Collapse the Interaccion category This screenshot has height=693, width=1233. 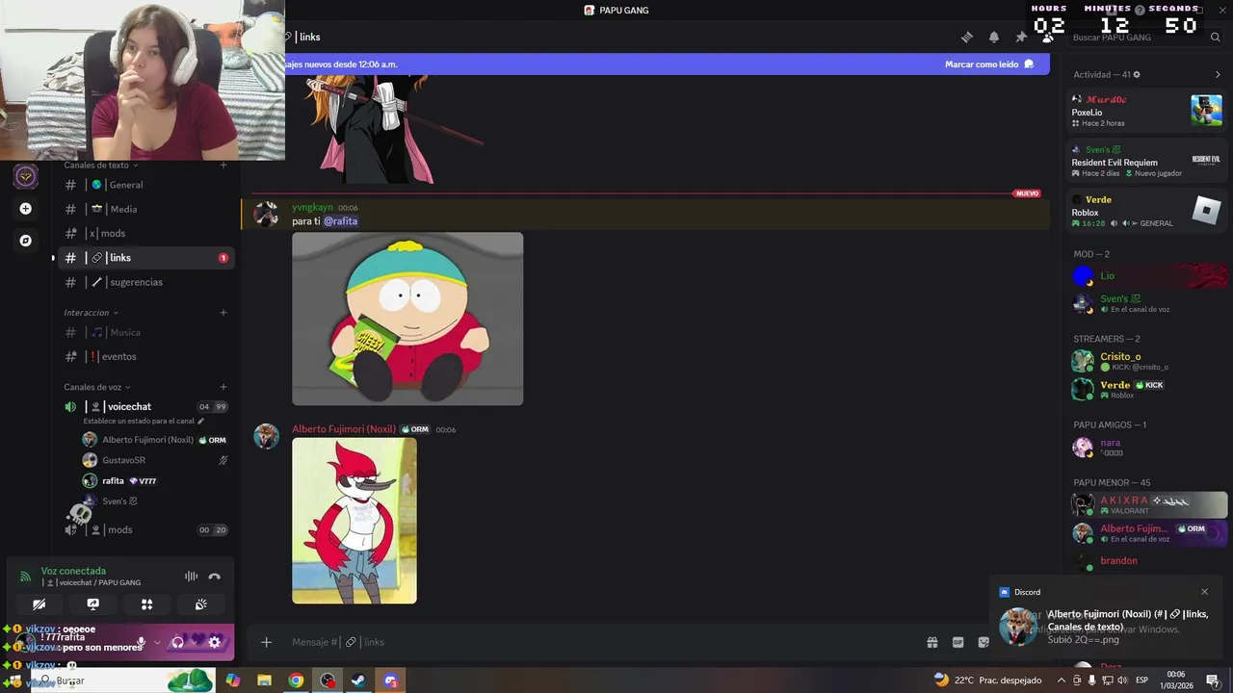pos(92,312)
